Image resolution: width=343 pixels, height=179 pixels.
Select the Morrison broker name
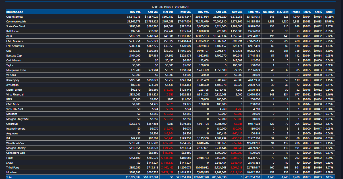[12, 172]
